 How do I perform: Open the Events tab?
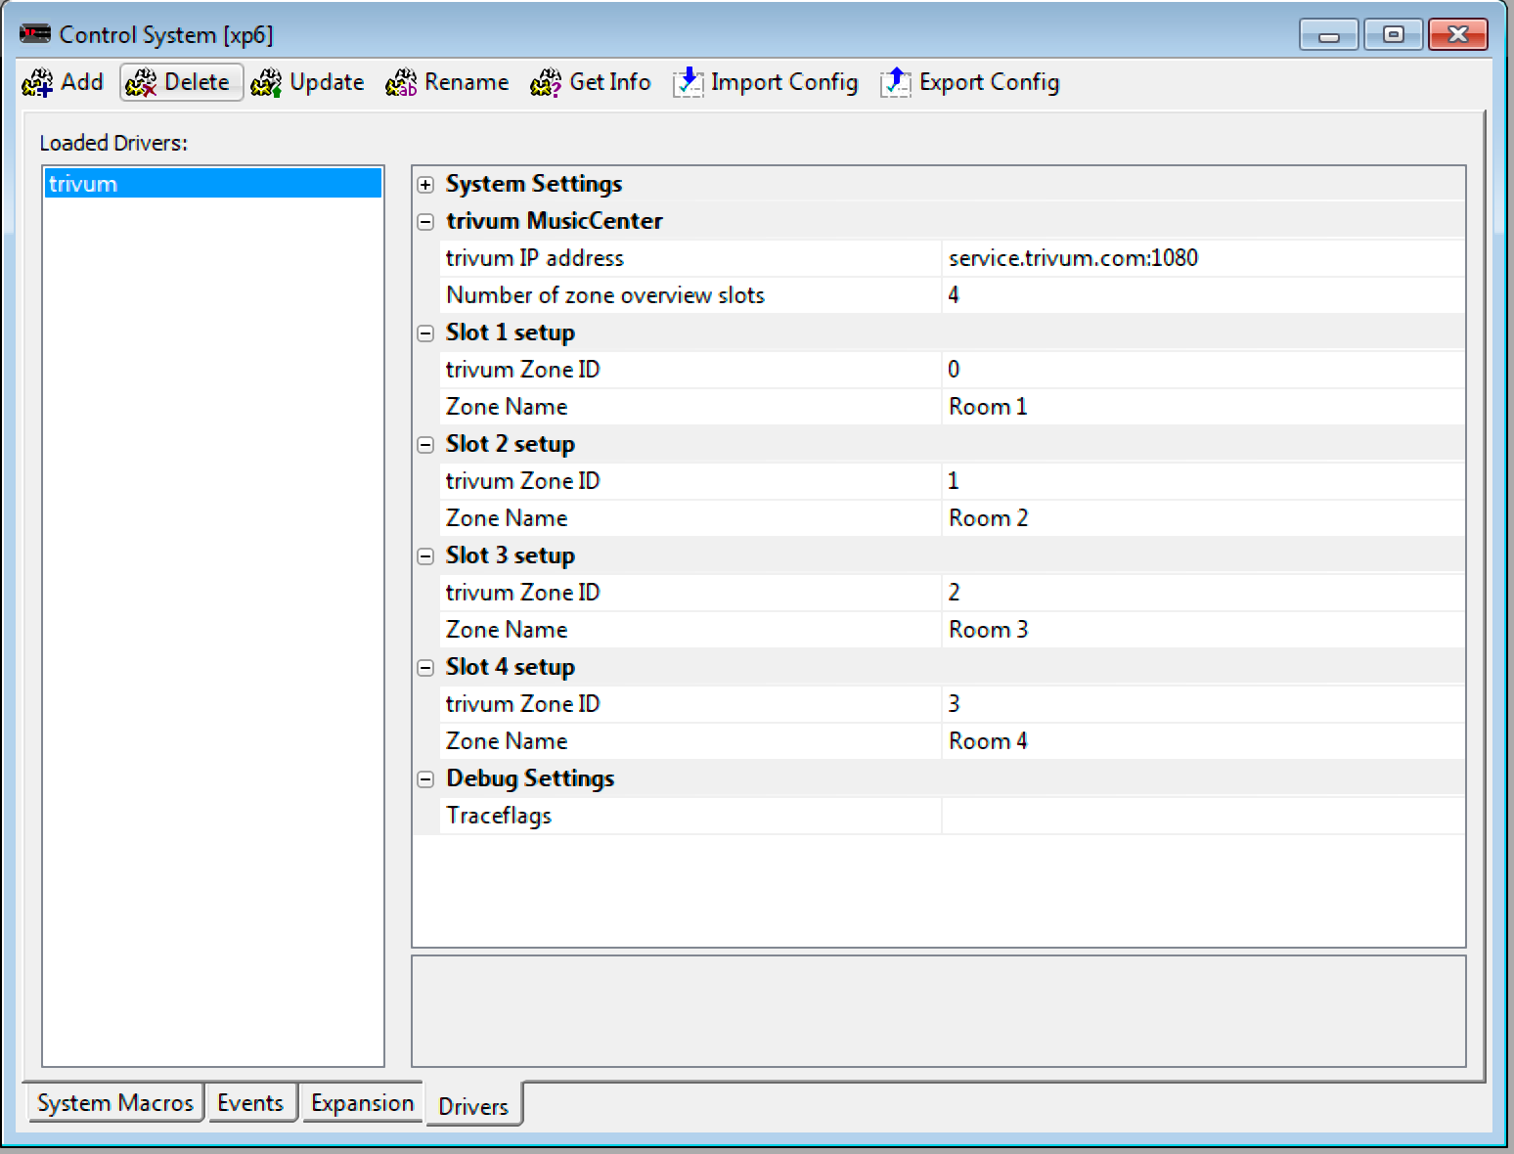pyautogui.click(x=250, y=1103)
